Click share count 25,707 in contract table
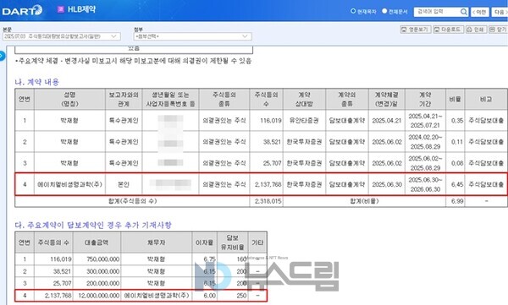Screen dimensions: 508x305 pyautogui.click(x=272, y=163)
